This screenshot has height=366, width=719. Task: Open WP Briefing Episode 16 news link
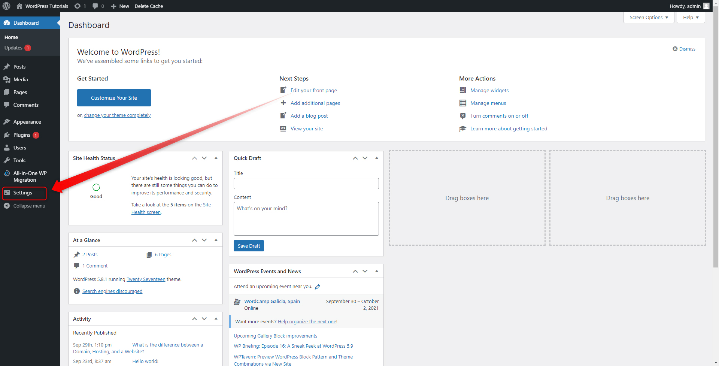[293, 346]
